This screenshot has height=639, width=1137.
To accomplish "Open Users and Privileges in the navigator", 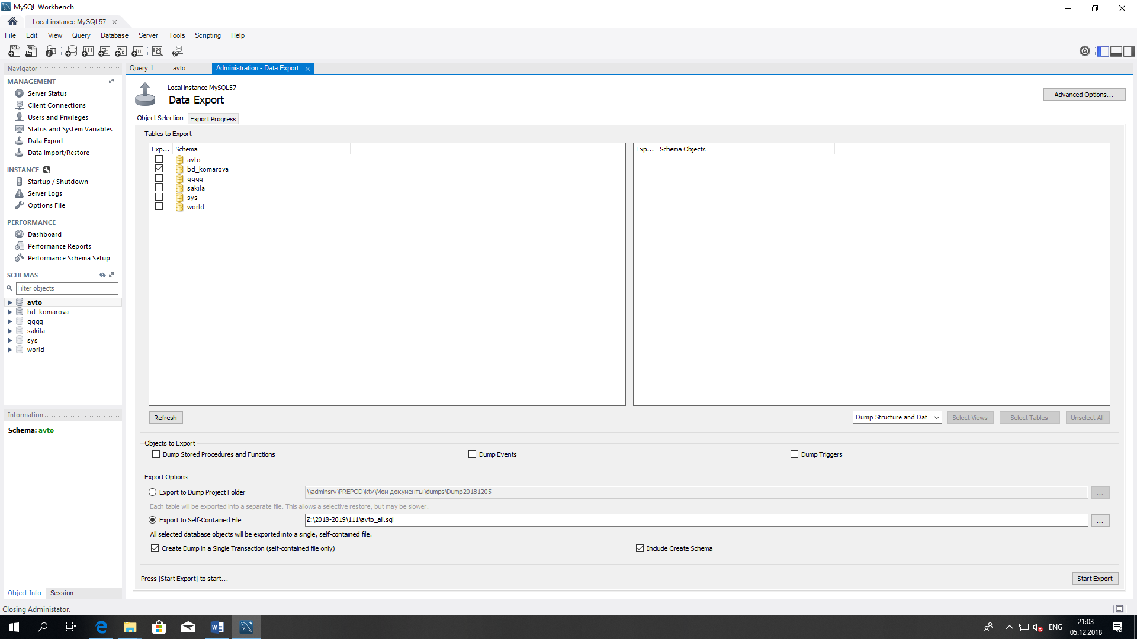I will click(x=57, y=117).
